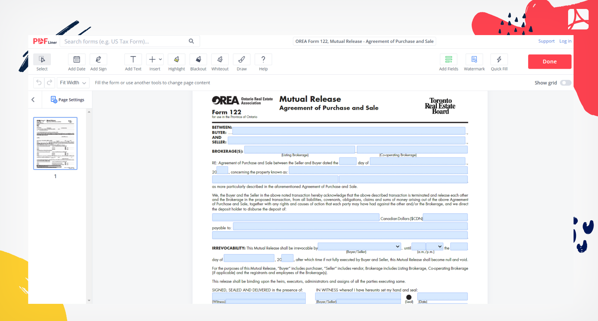The width and height of the screenshot is (598, 321).
Task: Click the Co-operating Brokerage field
Action: click(x=412, y=150)
